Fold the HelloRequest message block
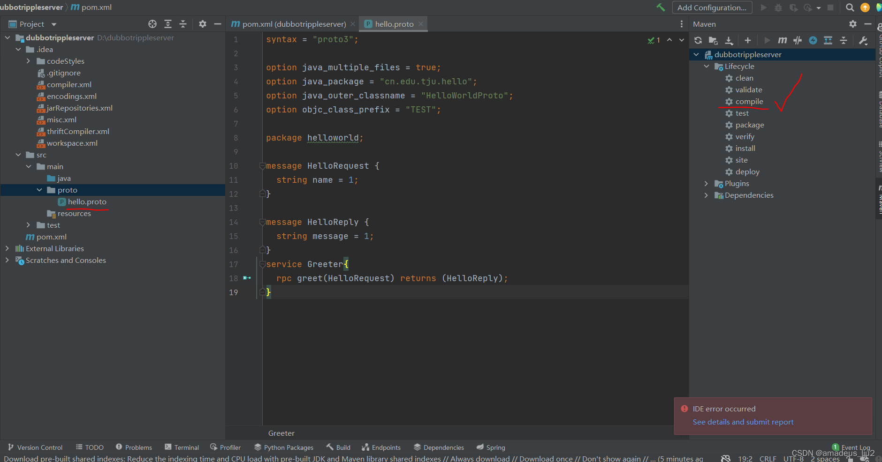Image resolution: width=882 pixels, height=462 pixels. (263, 166)
